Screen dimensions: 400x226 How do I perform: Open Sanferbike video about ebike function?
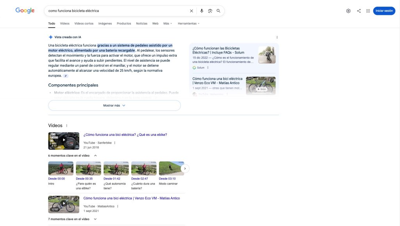coord(125,135)
